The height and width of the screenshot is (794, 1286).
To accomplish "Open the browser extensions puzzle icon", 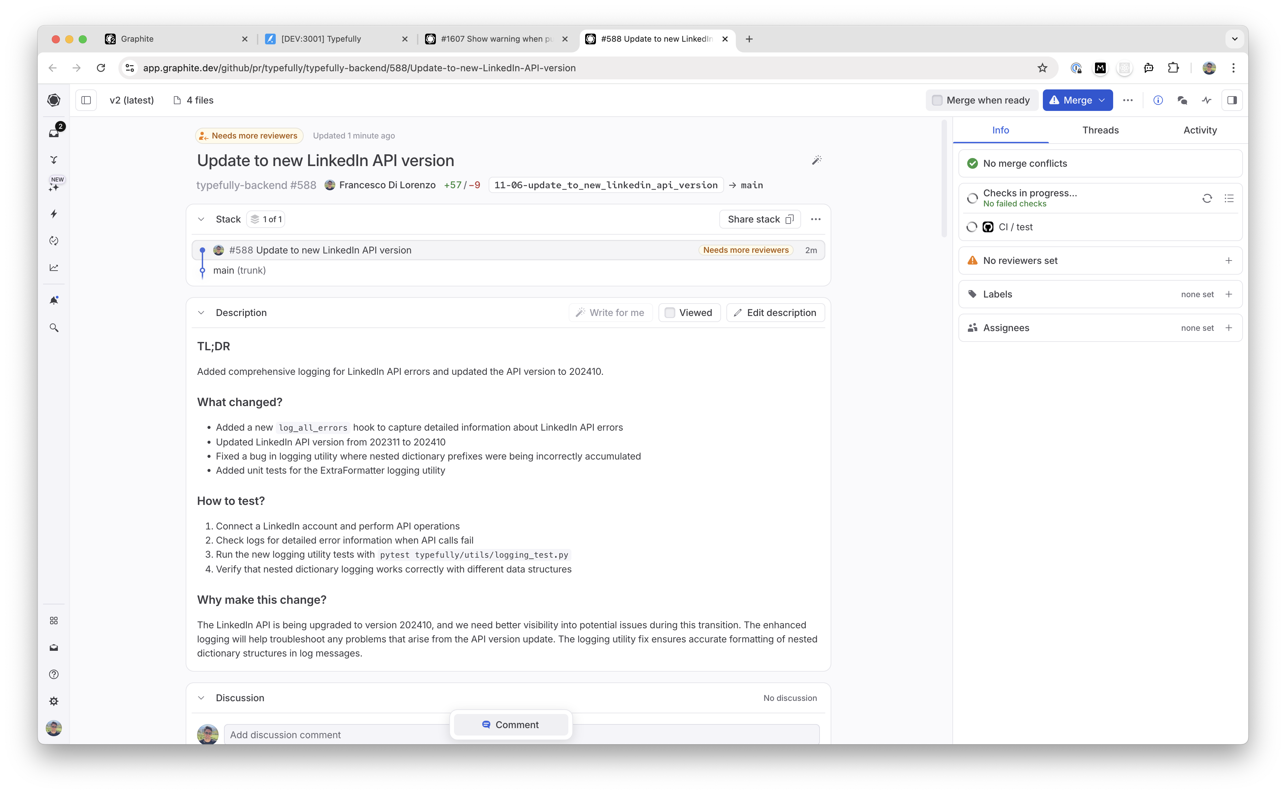I will [x=1173, y=68].
